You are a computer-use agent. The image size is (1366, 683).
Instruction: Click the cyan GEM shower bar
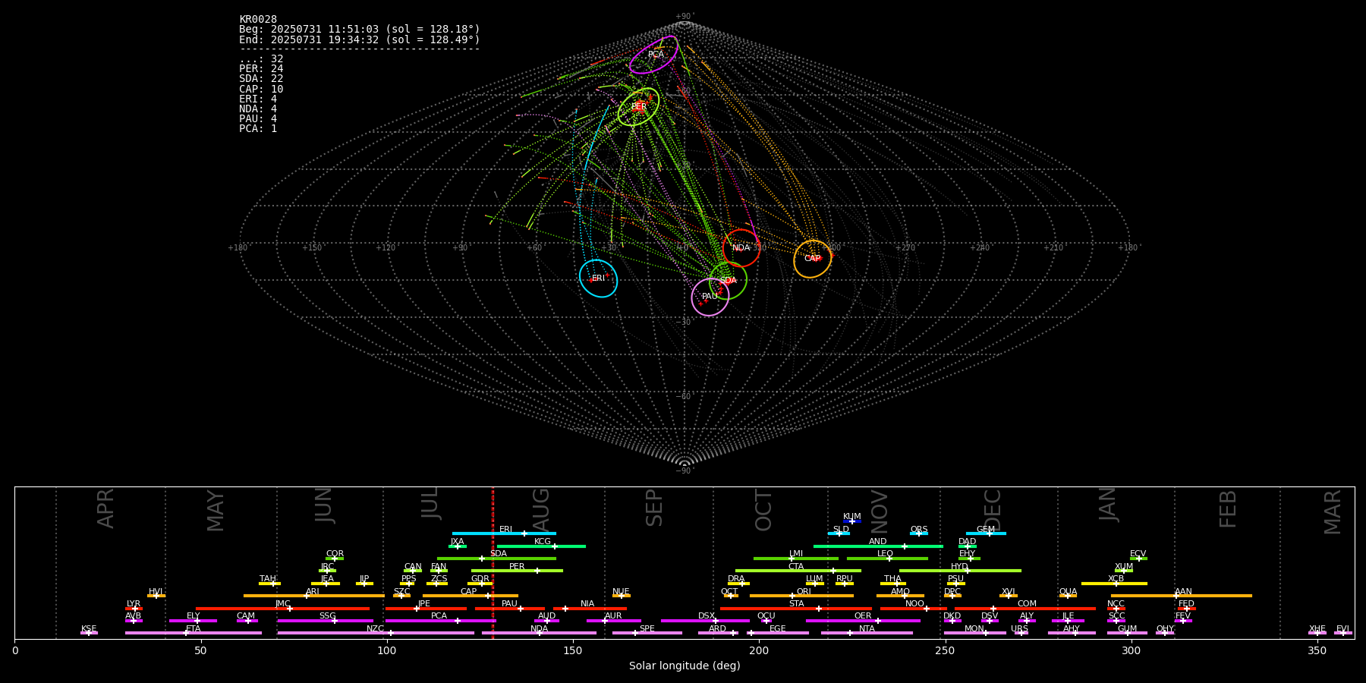(986, 533)
